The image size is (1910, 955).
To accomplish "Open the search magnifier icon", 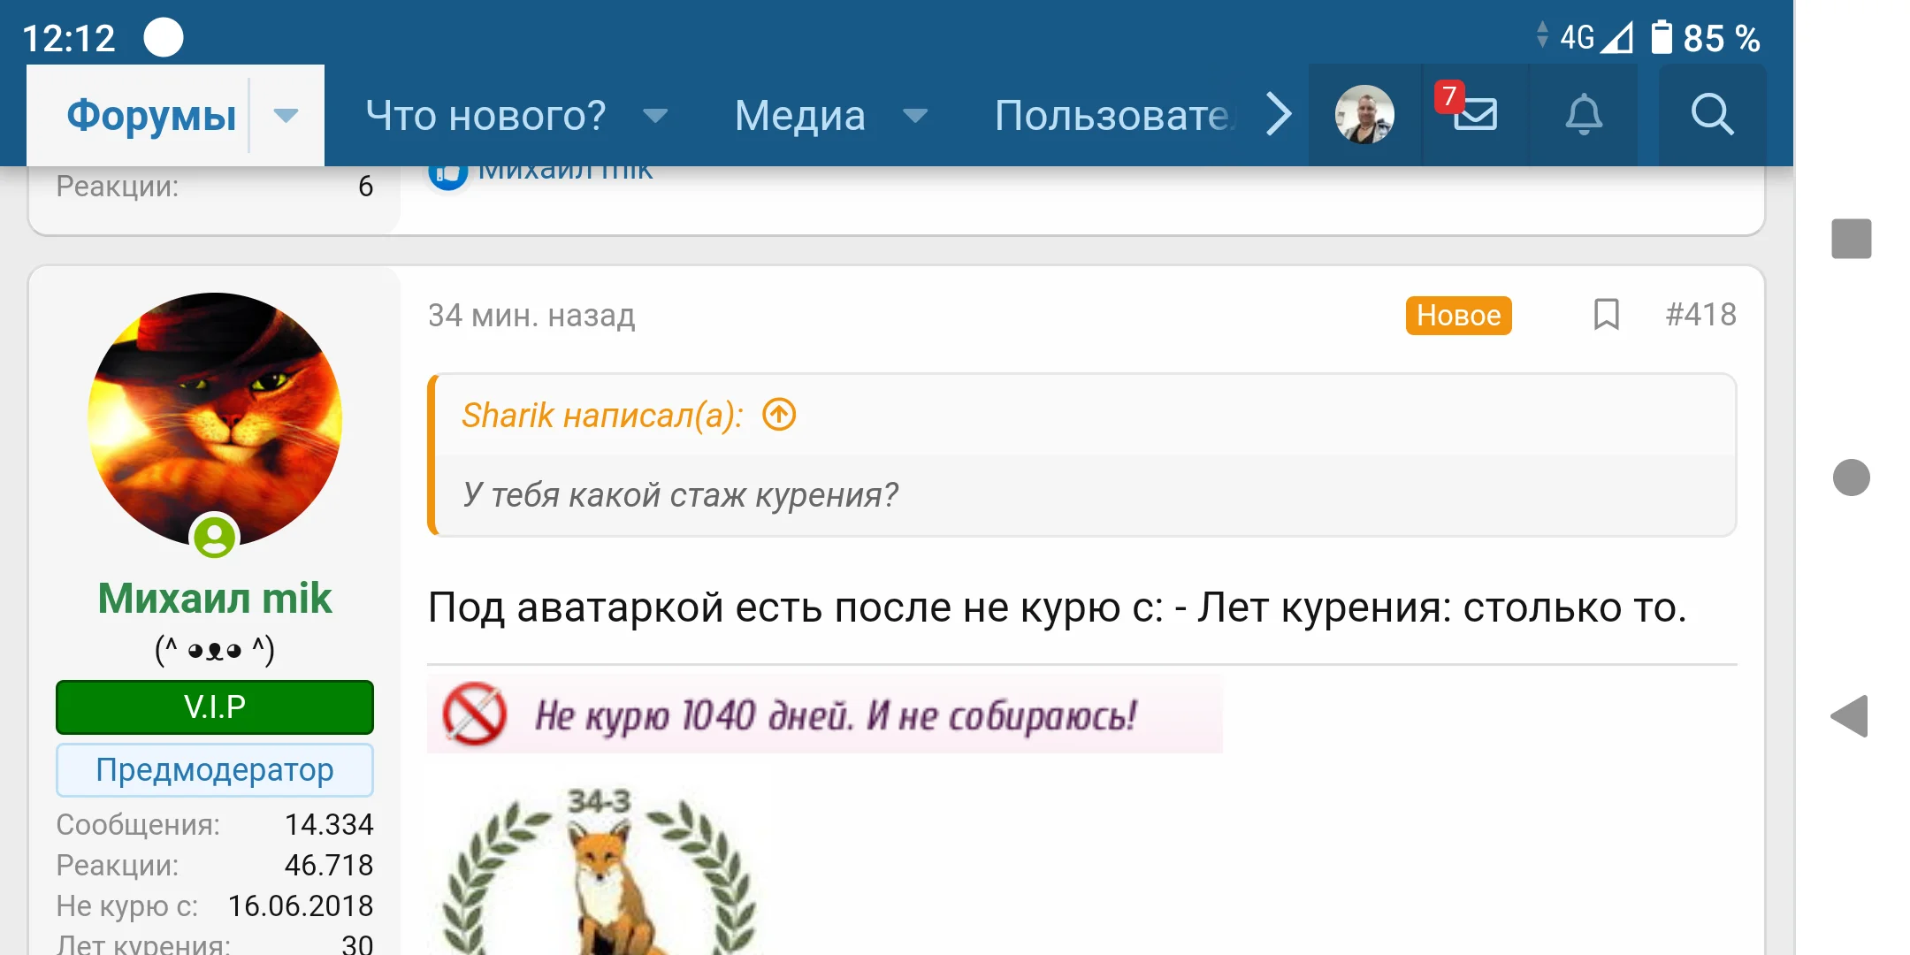I will coord(1712,115).
